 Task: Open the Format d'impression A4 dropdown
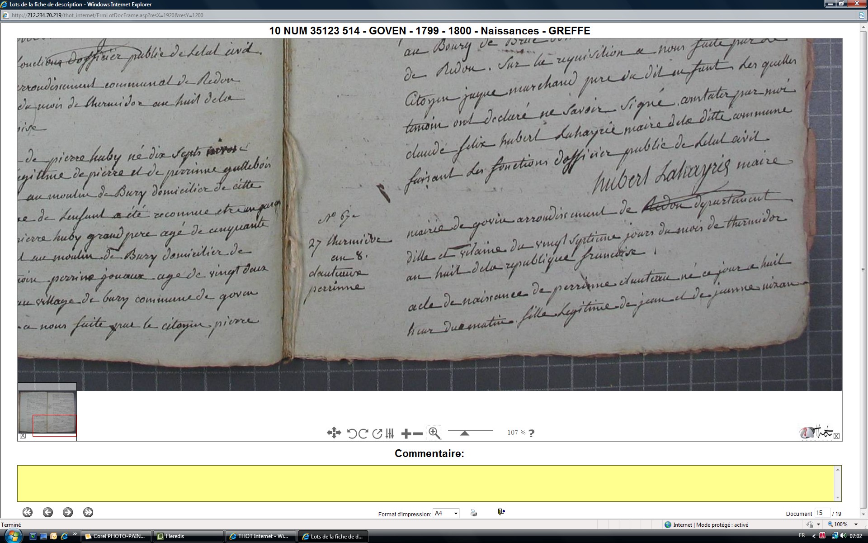coord(456,513)
